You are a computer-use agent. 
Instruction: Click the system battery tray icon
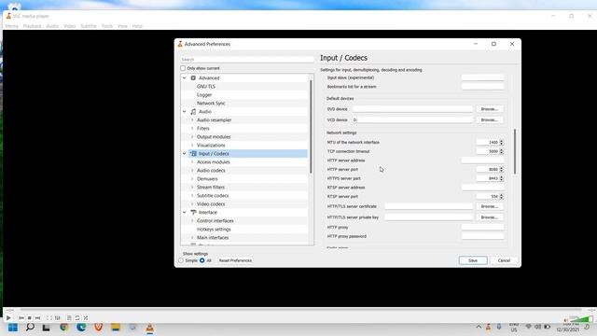click(x=548, y=327)
